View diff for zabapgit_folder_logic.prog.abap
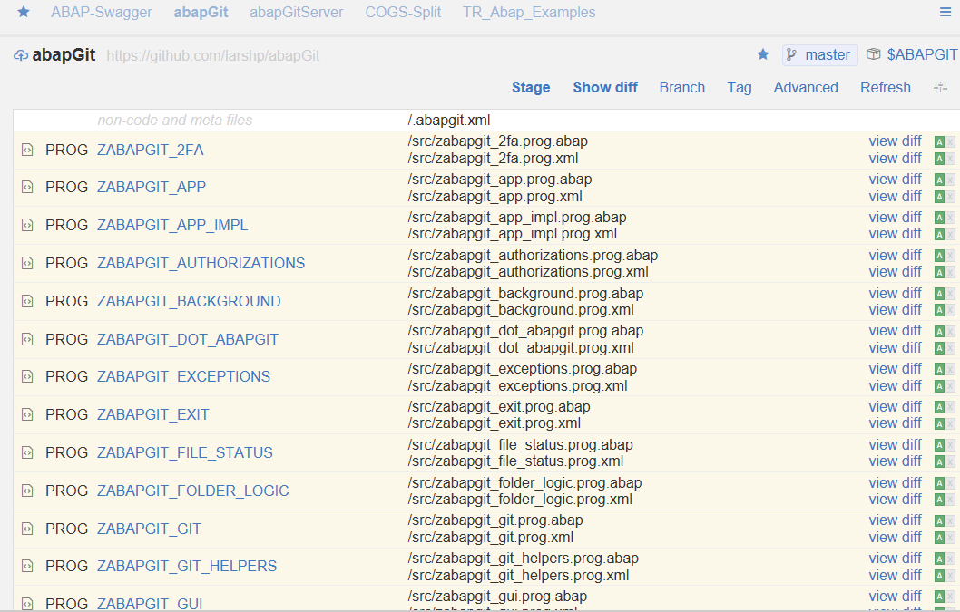 [x=895, y=483]
